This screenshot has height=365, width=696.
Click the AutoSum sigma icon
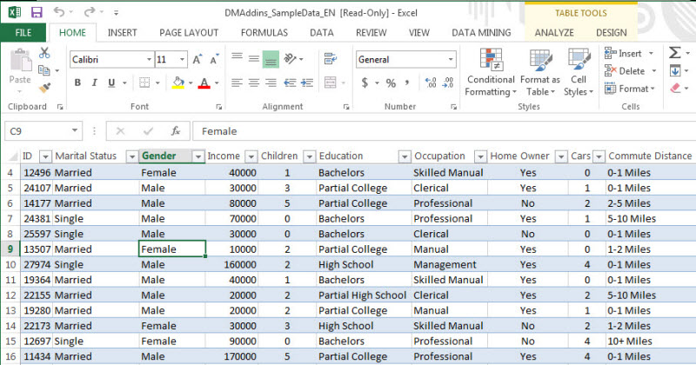[675, 53]
